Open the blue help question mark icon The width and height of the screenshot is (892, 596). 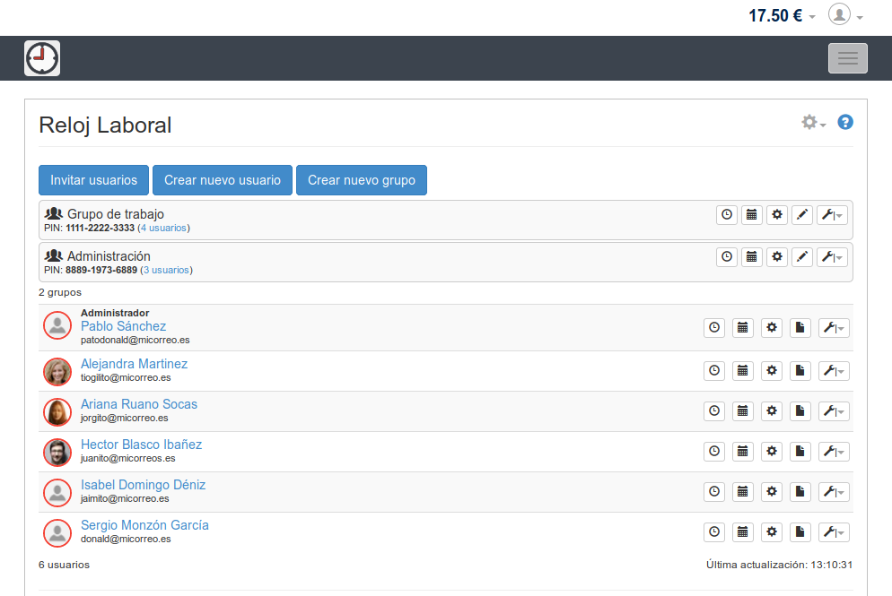click(844, 122)
